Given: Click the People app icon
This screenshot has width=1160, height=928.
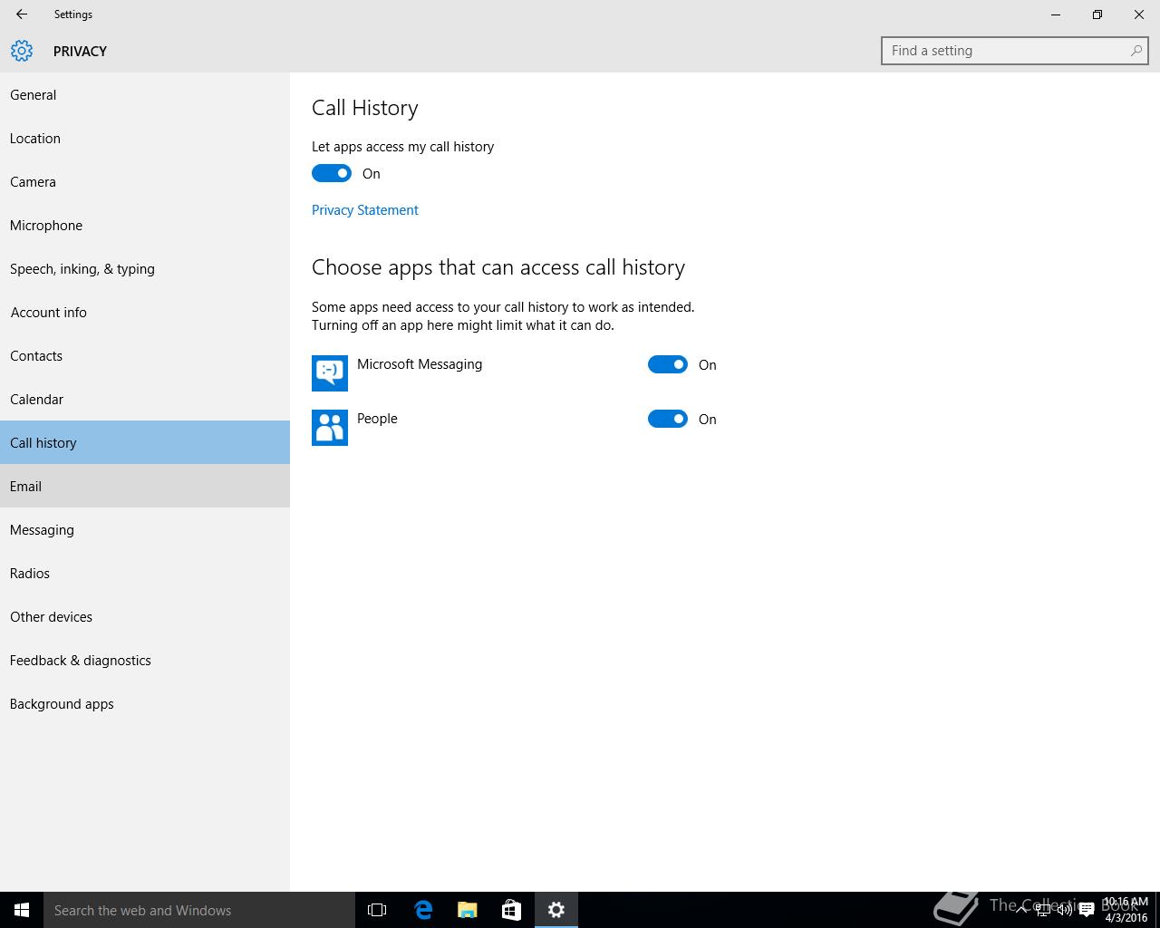Looking at the screenshot, I should tap(330, 427).
